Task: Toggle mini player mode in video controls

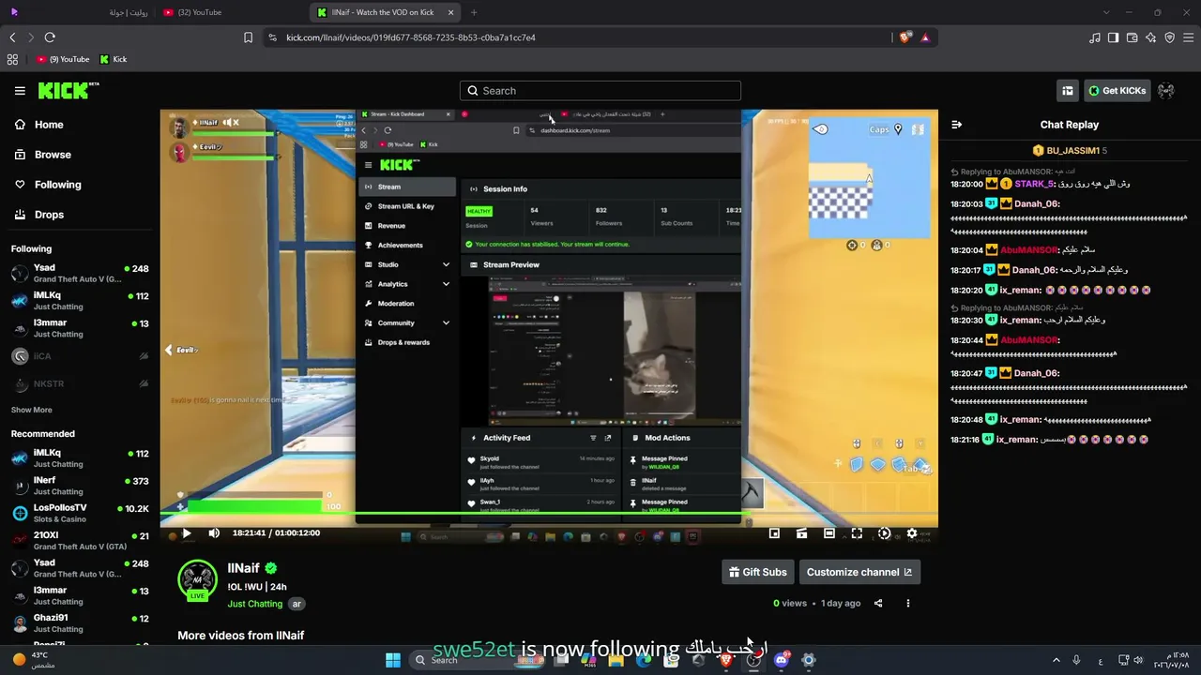Action: 774,533
